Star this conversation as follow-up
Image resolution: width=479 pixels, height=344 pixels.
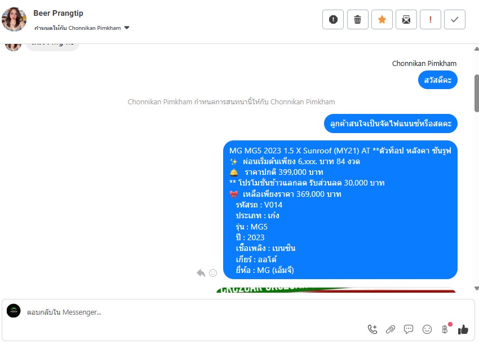click(x=382, y=20)
